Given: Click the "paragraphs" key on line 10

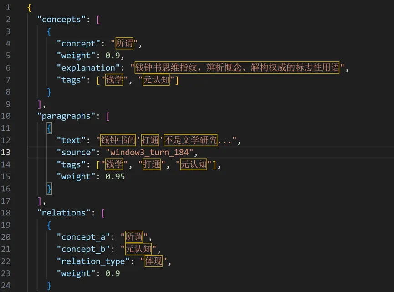Looking at the screenshot, I should click(66, 116).
